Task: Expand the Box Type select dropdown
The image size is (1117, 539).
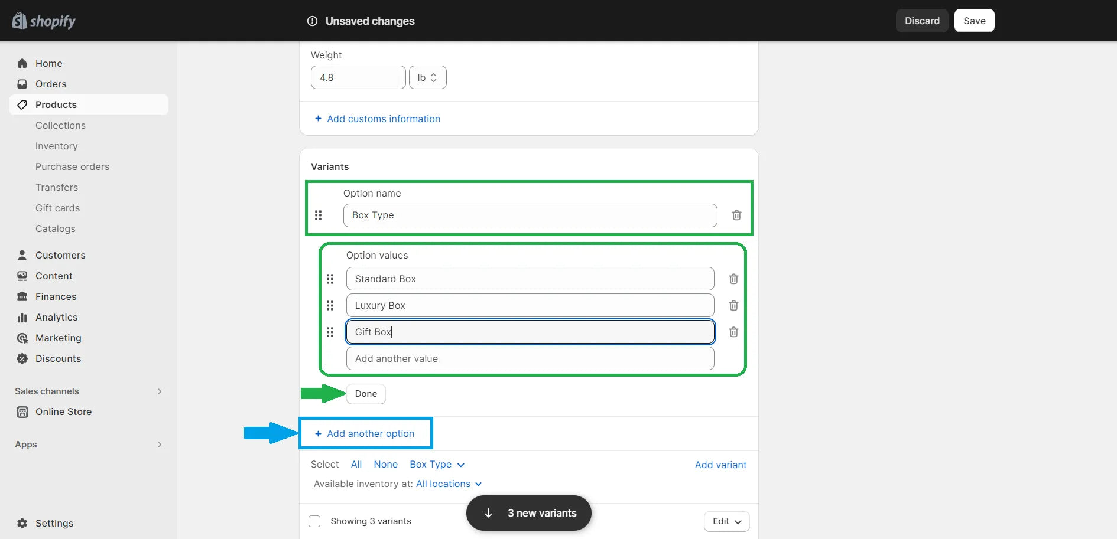Action: click(437, 465)
